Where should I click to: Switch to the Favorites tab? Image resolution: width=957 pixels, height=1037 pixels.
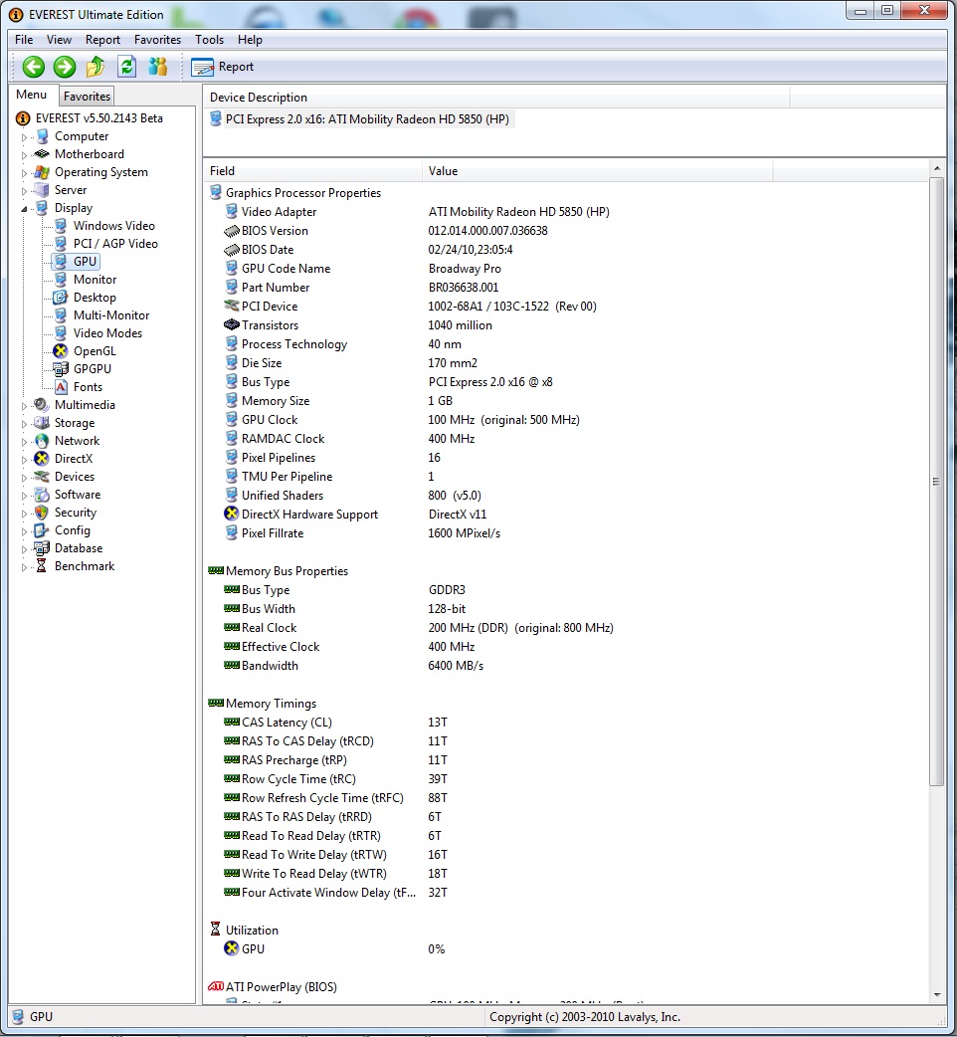click(87, 96)
